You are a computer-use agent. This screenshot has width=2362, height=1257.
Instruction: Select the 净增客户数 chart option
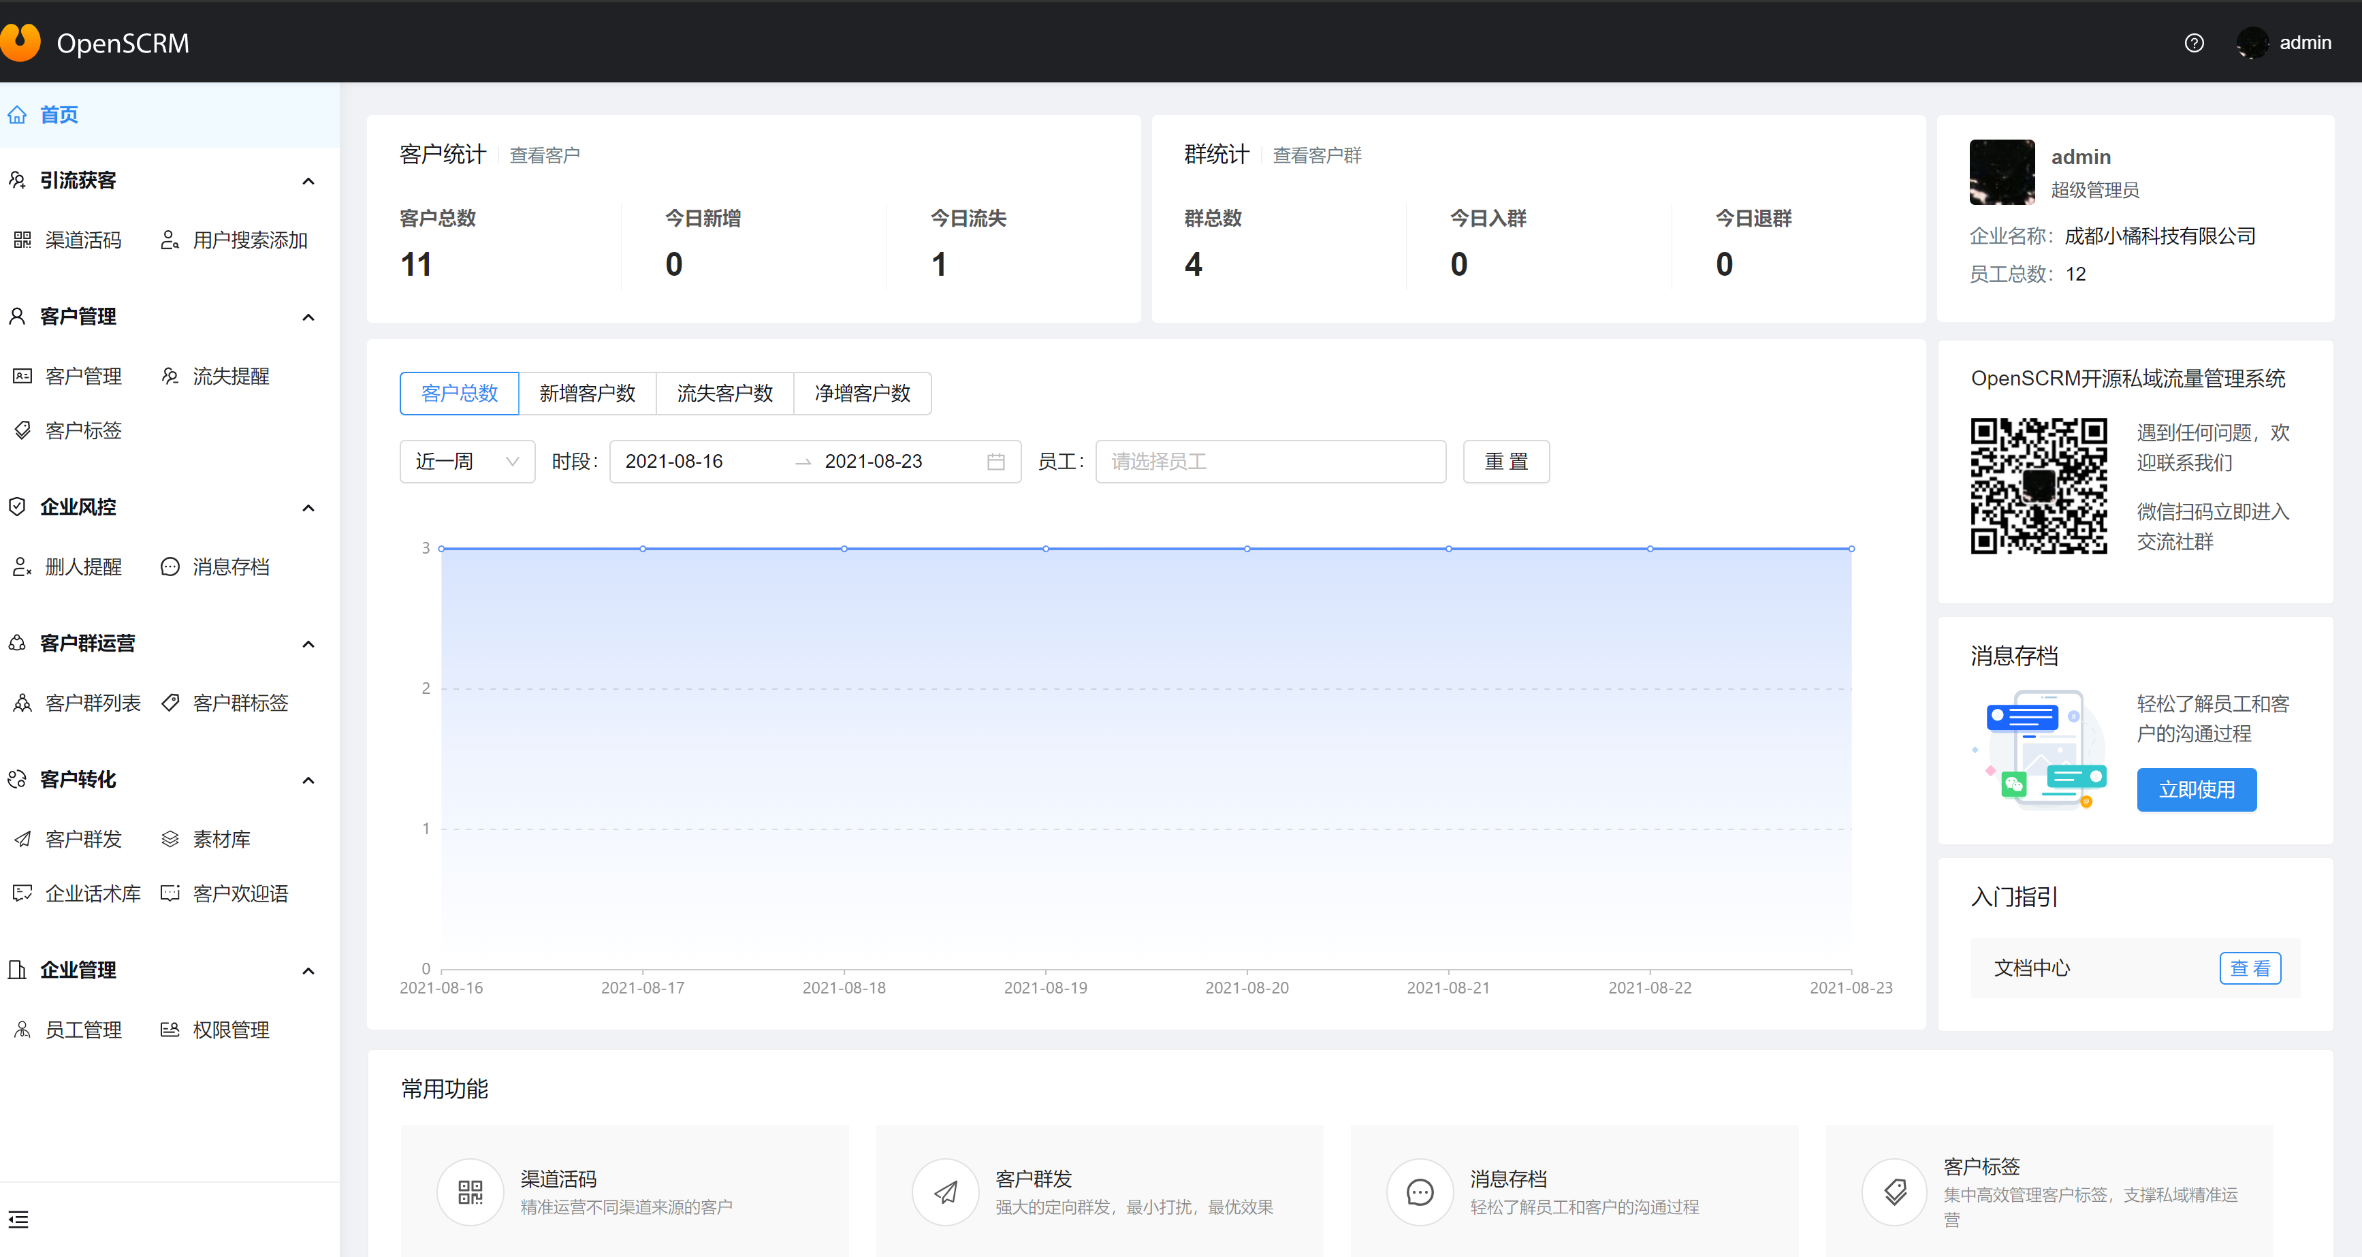(x=862, y=394)
